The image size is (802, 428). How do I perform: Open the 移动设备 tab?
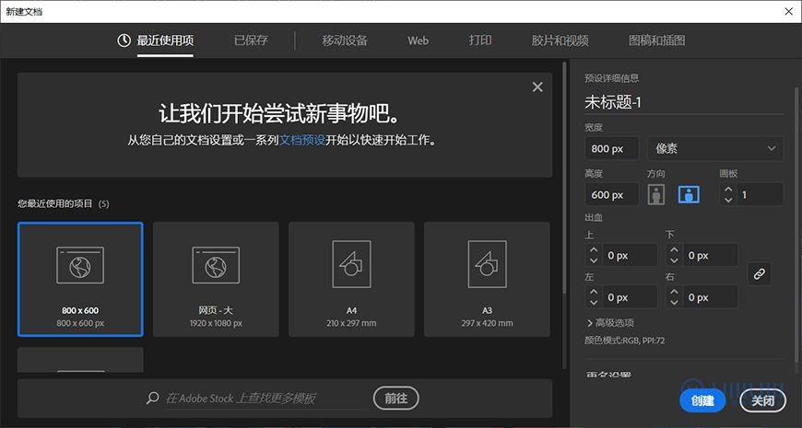(x=345, y=40)
